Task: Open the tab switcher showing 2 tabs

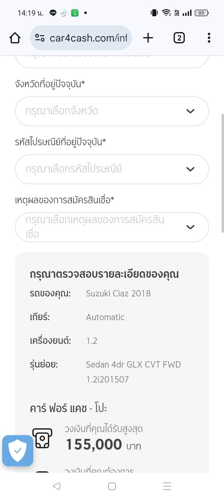Action: pyautogui.click(x=179, y=38)
